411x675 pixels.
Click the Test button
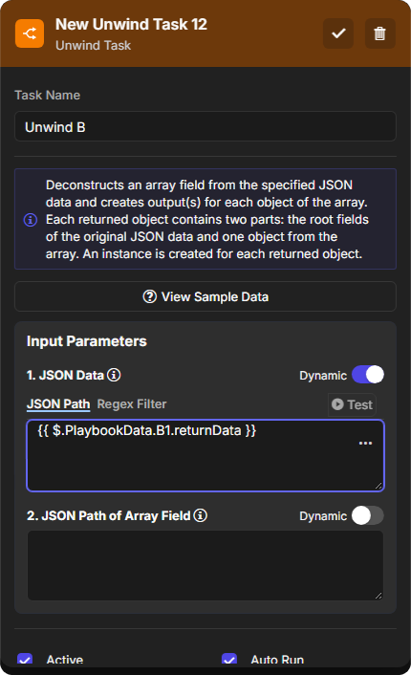click(x=352, y=404)
